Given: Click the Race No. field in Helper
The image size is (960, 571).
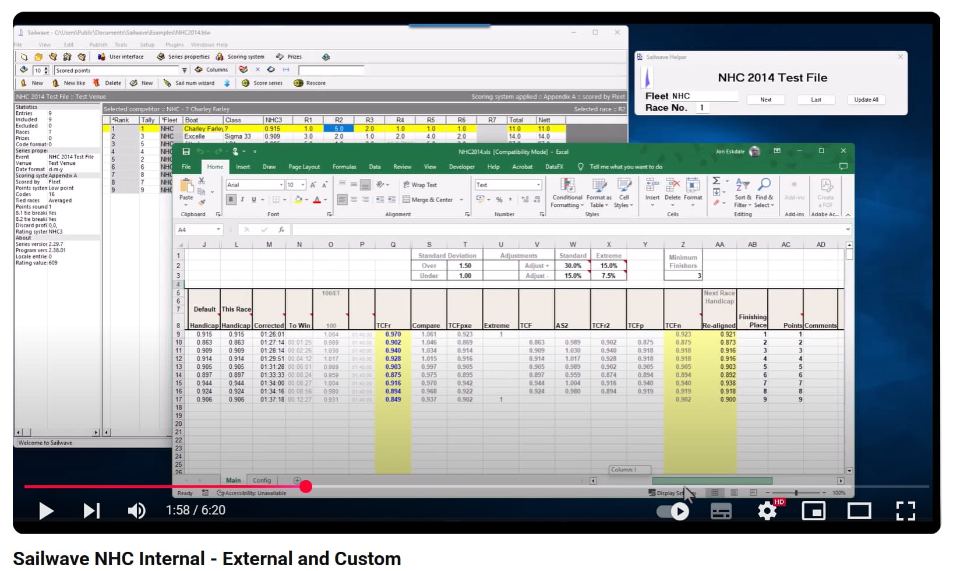Looking at the screenshot, I should (703, 108).
